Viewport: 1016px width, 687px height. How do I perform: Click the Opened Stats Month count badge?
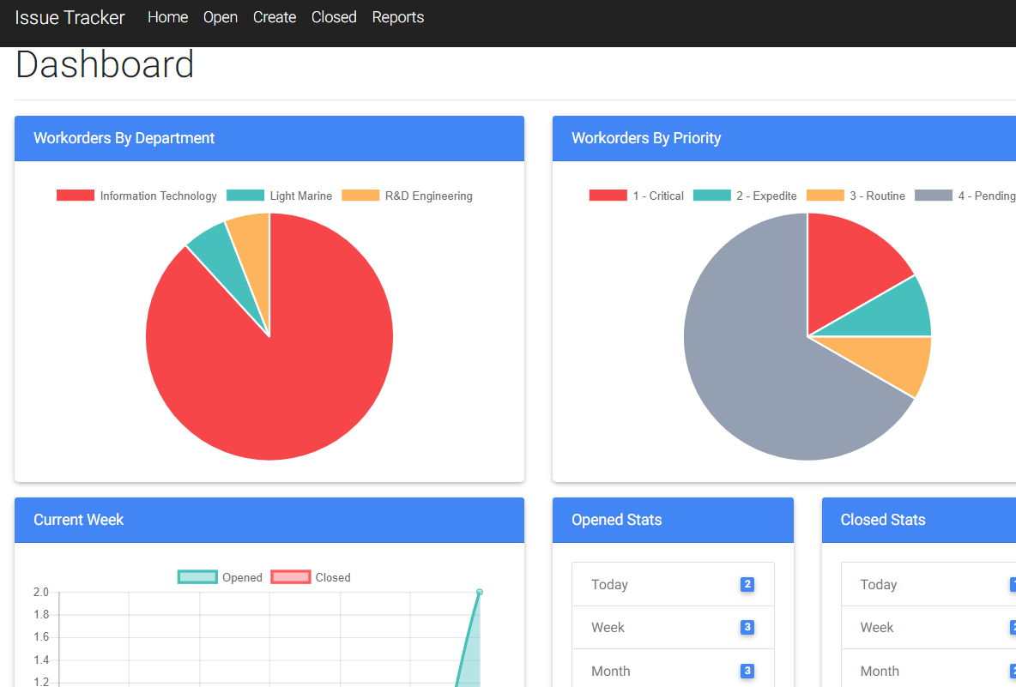(747, 671)
